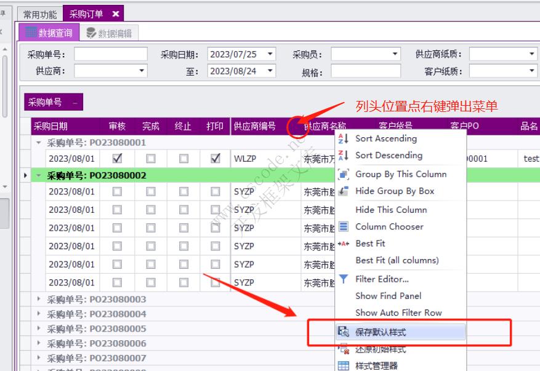Screen dimensions: 540x371
Task: Open the 采购日期 start date dropdown
Action: coord(270,54)
